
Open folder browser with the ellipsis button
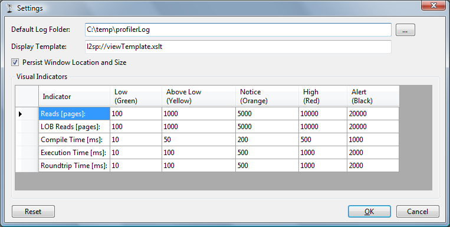coord(405,30)
